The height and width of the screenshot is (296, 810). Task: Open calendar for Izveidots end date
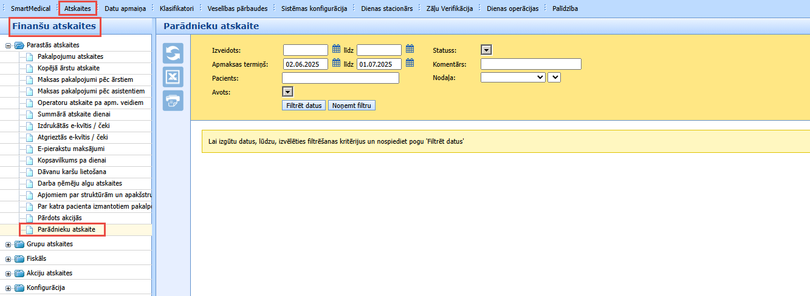pos(410,49)
